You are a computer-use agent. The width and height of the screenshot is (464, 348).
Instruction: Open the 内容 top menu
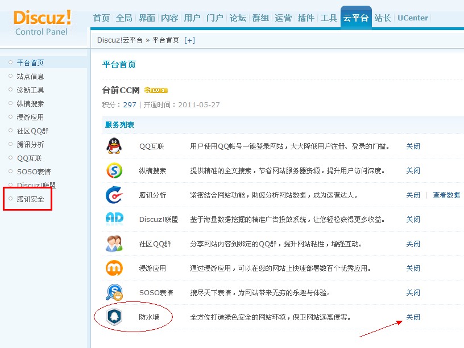point(169,18)
